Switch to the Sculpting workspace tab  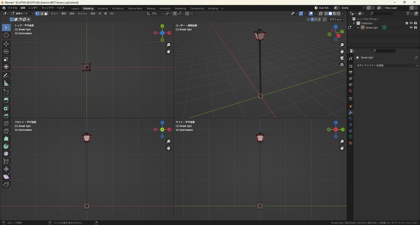pyautogui.click(x=103, y=8)
